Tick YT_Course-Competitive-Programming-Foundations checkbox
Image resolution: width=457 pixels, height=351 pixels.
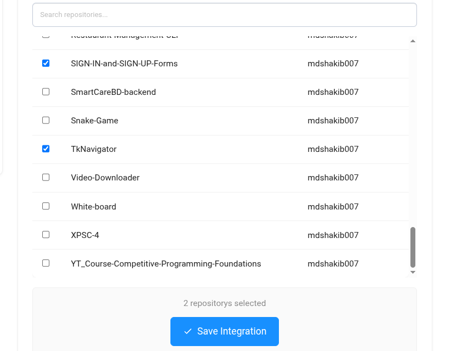pyautogui.click(x=46, y=263)
